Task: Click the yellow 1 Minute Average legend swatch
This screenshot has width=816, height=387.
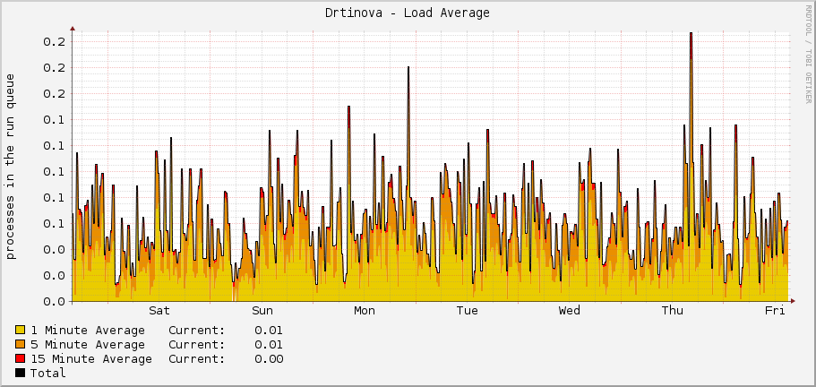Action: click(x=21, y=330)
